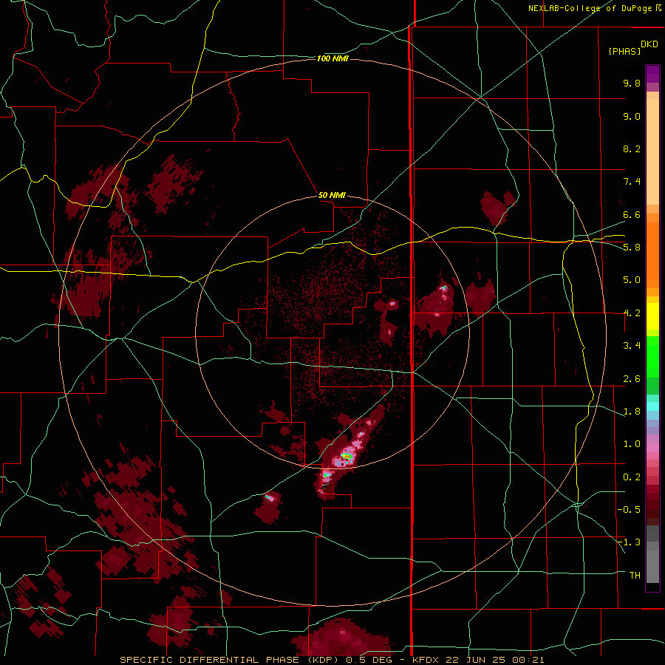The width and height of the screenshot is (665, 665).
Task: Click the 7.4 scale value
Action: [632, 182]
